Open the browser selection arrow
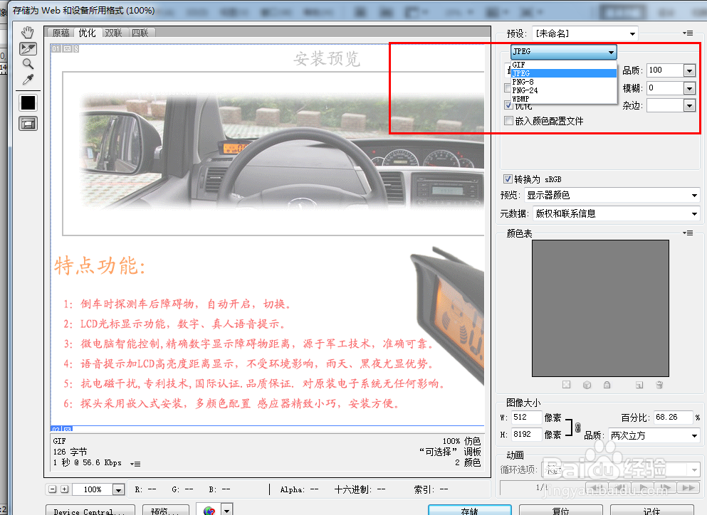The width and height of the screenshot is (707, 515). click(227, 510)
